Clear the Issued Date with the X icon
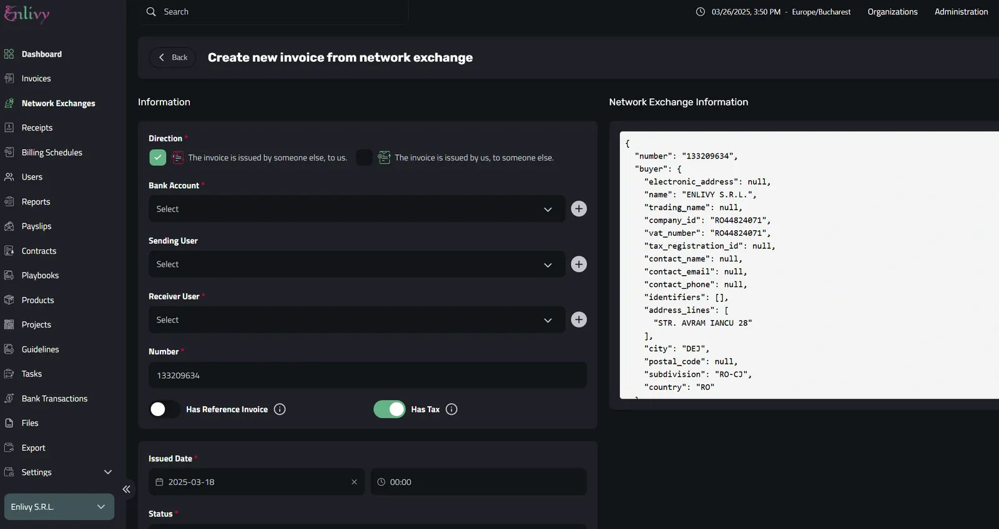This screenshot has height=529, width=999. click(x=354, y=482)
